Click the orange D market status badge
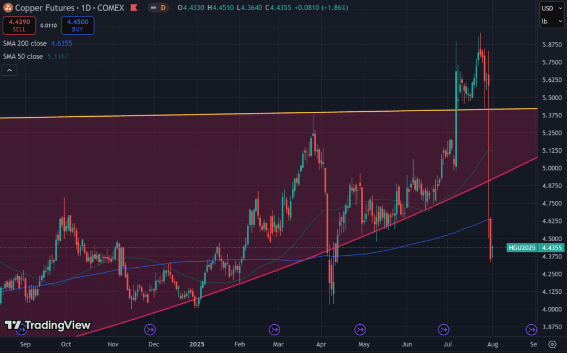The width and height of the screenshot is (567, 353). click(x=163, y=8)
